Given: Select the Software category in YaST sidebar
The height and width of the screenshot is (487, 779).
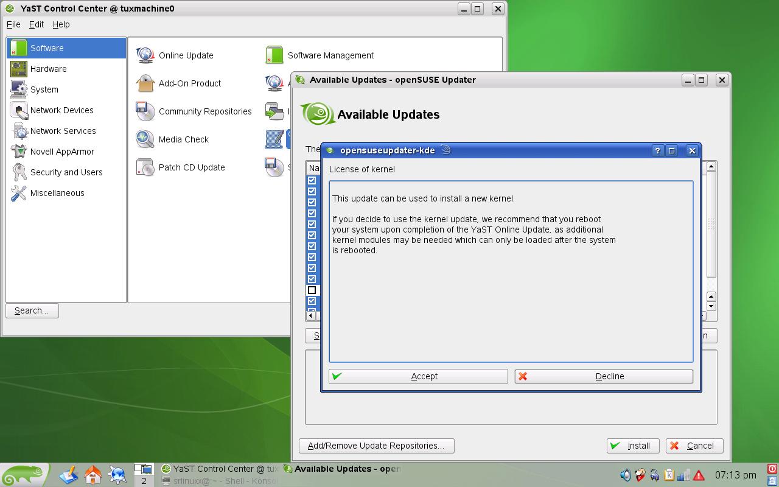Looking at the screenshot, I should (66, 48).
